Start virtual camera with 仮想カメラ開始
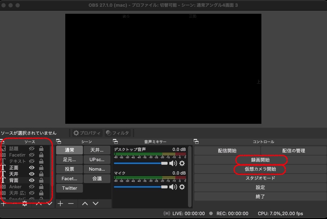This screenshot has width=327, height=219. pyautogui.click(x=260, y=169)
